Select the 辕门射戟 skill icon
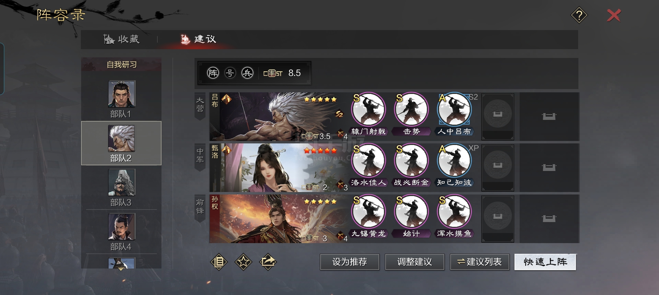 click(368, 110)
